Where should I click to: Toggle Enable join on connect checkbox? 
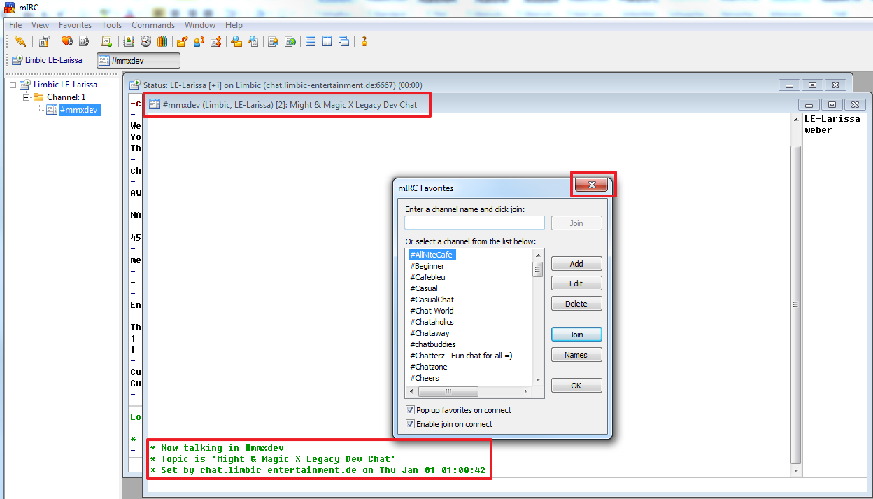(x=410, y=424)
